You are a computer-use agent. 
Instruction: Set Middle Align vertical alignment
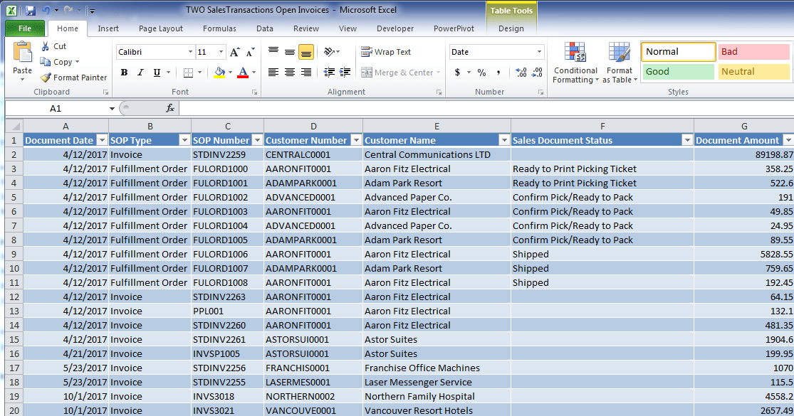(290, 52)
